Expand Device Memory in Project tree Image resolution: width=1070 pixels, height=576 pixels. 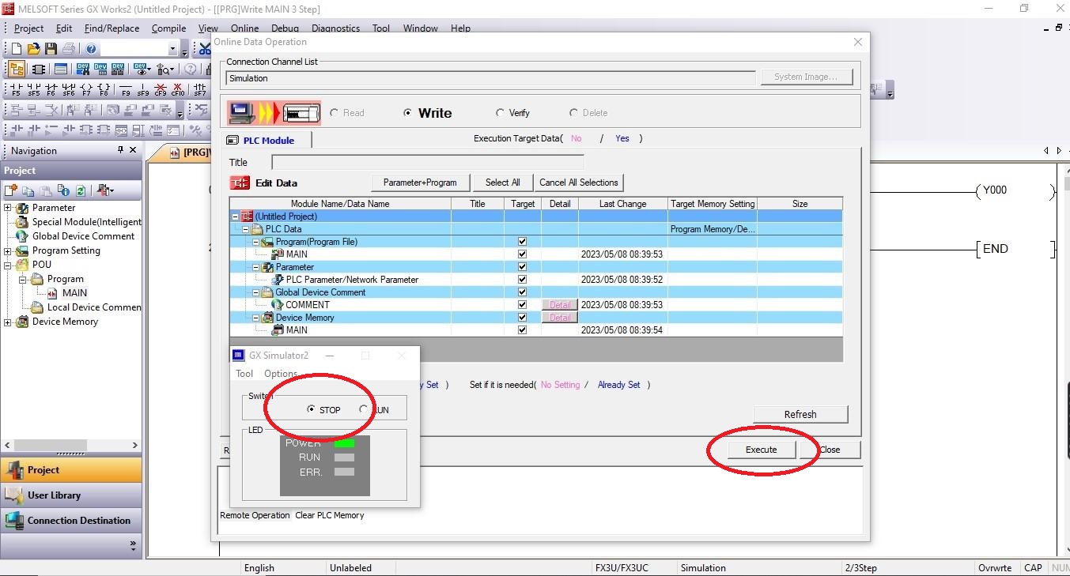click(8, 322)
